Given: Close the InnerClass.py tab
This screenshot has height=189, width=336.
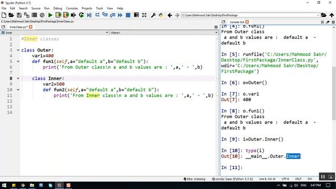Looking at the screenshot, I should pos(30,27).
